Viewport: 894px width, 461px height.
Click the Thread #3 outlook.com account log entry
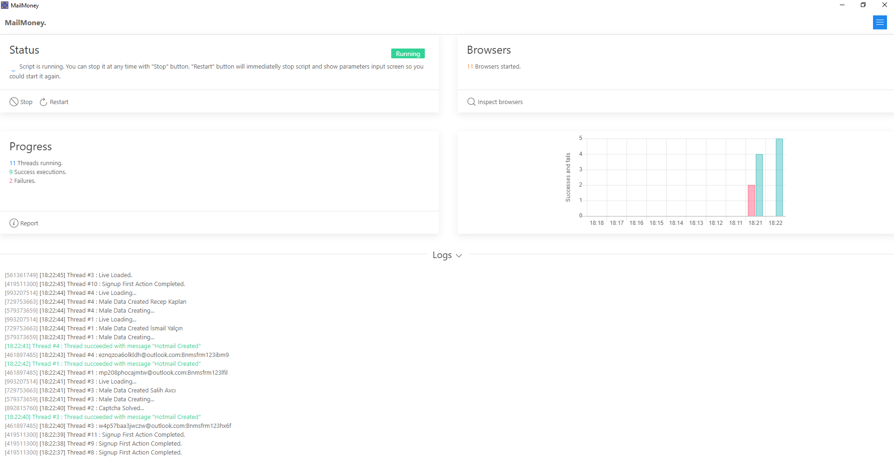(118, 426)
